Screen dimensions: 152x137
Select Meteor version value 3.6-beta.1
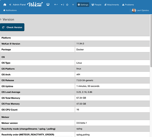[81, 123]
